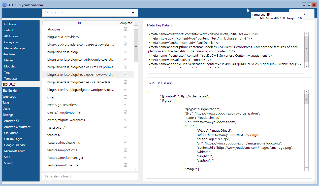Click inside the All URL'S search field
This screenshot has height=186, width=319.
[88, 13]
